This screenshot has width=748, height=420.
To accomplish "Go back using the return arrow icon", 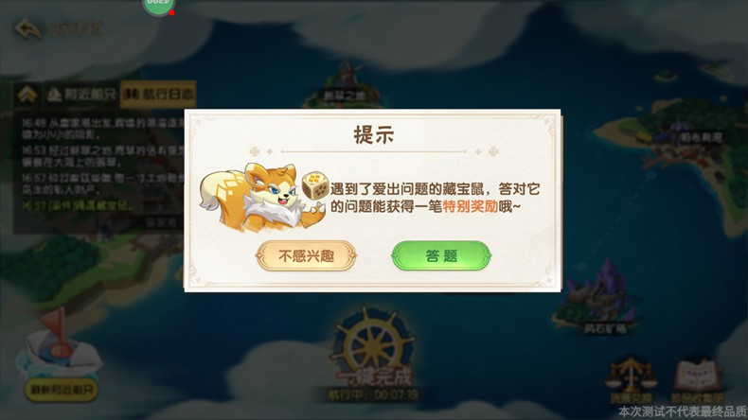I will click(27, 29).
